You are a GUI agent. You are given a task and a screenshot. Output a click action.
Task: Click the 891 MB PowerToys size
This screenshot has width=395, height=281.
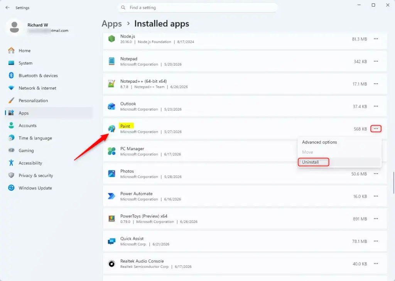click(360, 219)
